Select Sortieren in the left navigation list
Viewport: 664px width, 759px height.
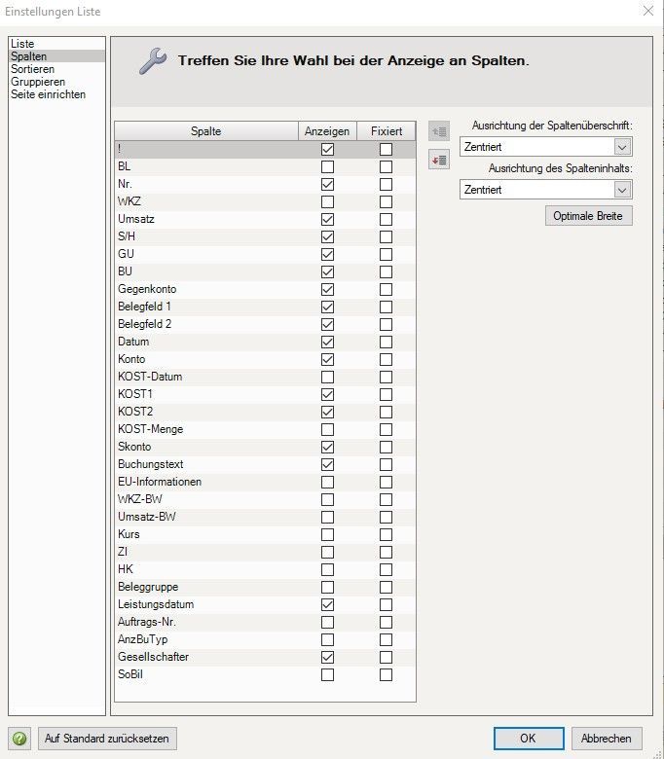(x=32, y=70)
